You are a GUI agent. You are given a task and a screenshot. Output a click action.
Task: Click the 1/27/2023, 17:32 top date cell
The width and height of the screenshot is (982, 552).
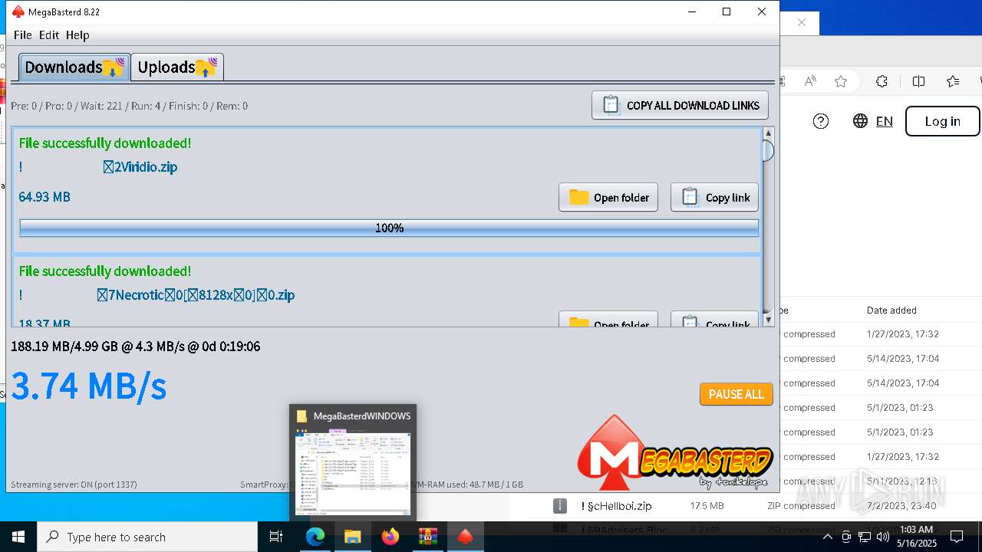903,334
